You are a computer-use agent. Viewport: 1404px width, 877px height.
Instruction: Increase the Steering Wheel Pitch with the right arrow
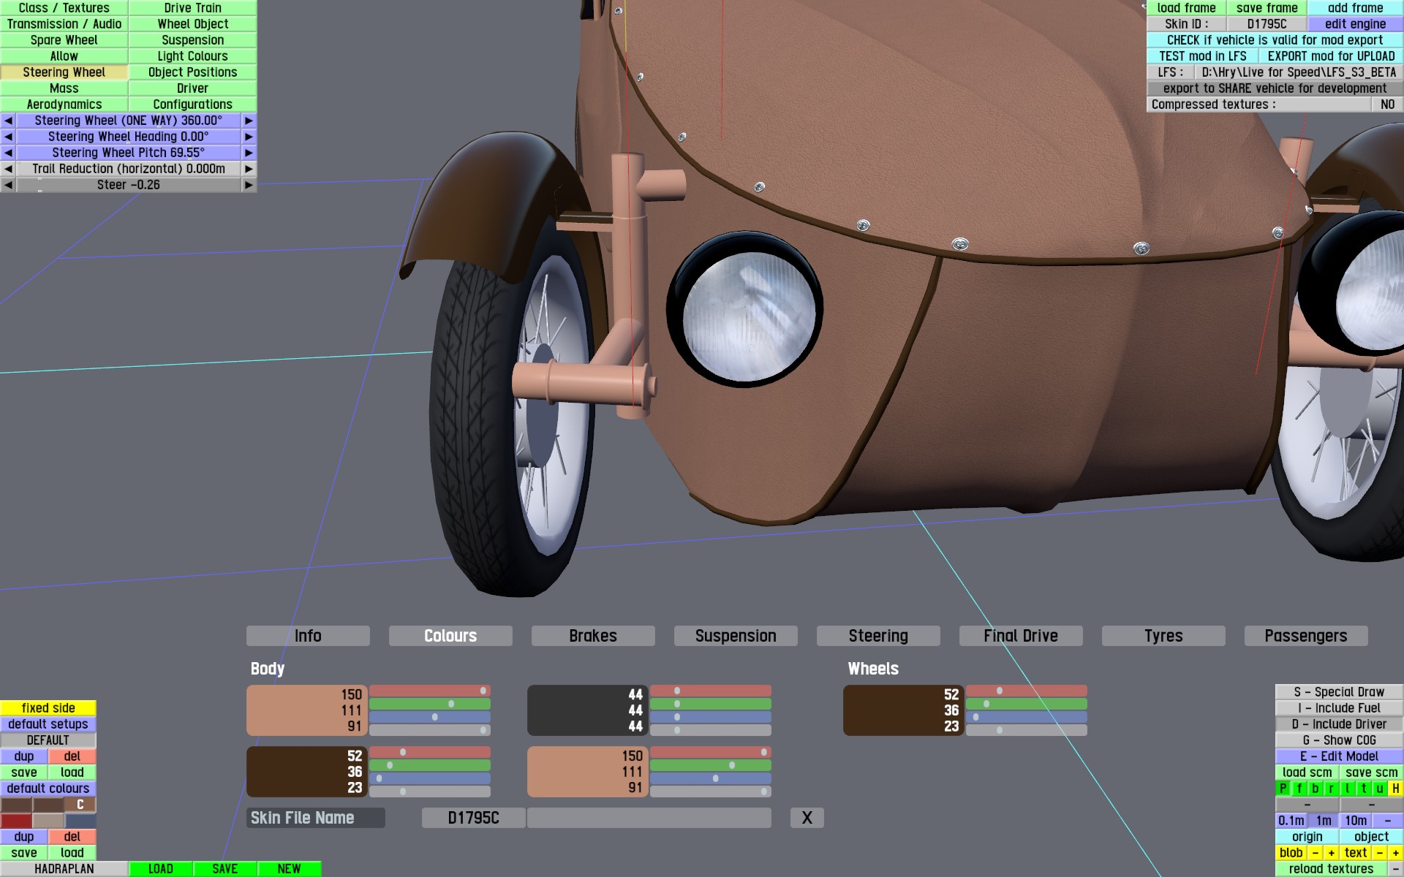click(x=249, y=153)
